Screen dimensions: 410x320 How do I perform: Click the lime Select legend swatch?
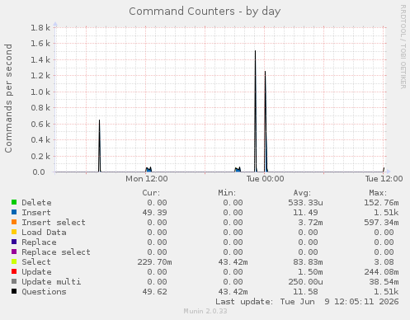click(x=14, y=261)
